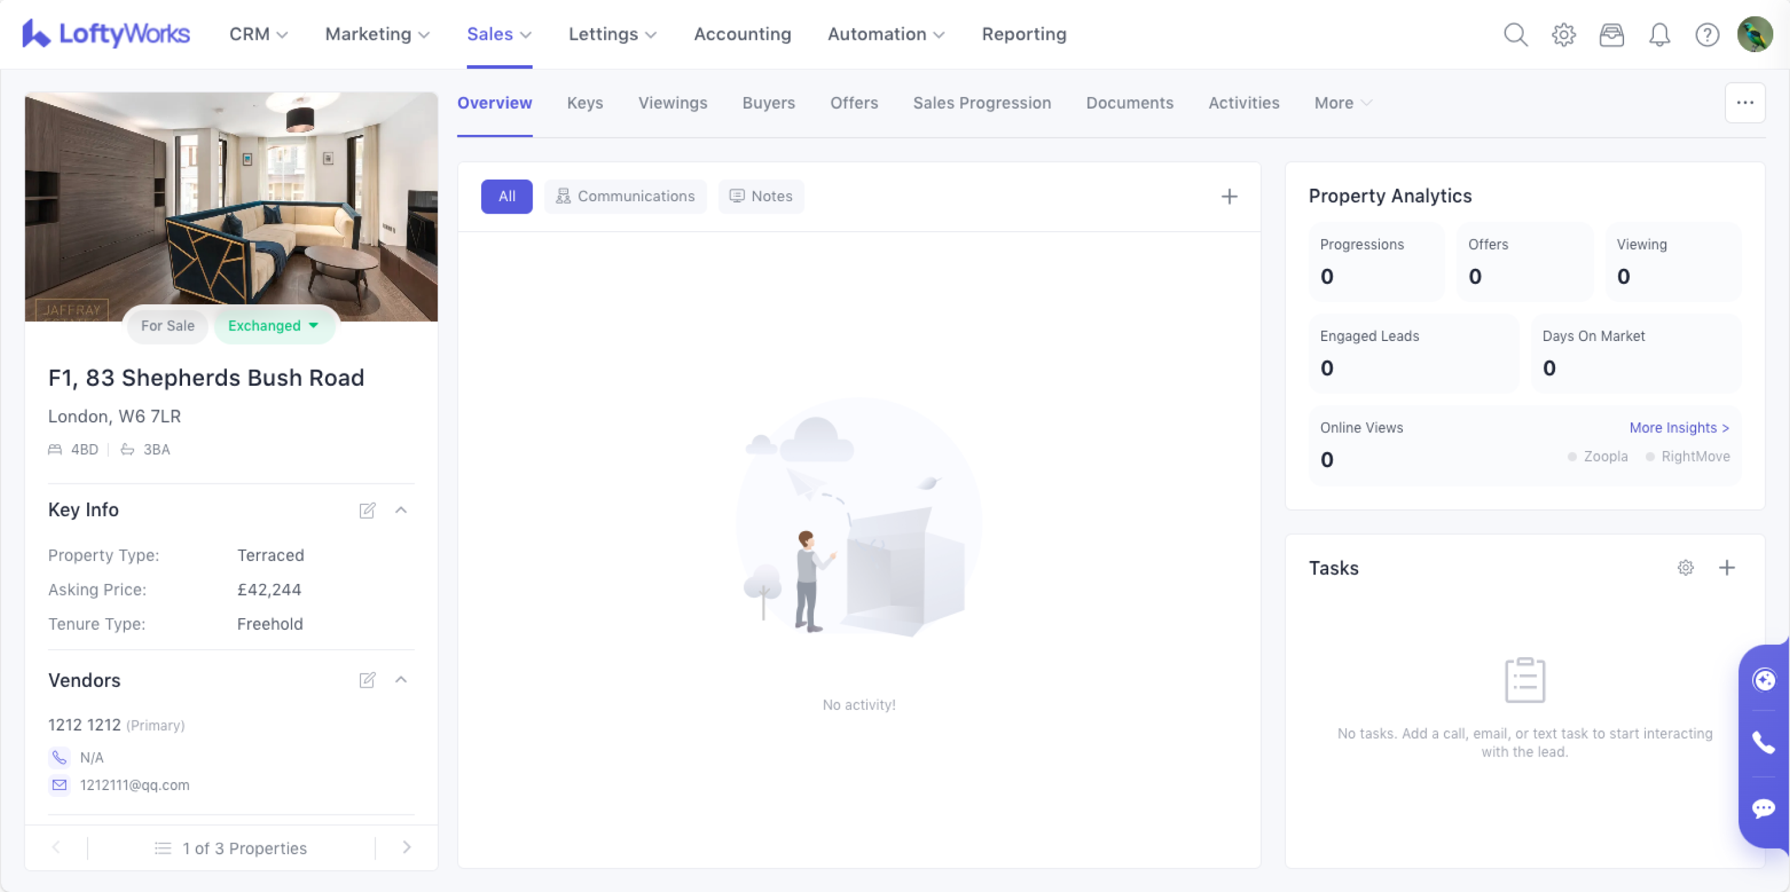The width and height of the screenshot is (1790, 892).
Task: Click the More Insights link
Action: [1678, 427]
